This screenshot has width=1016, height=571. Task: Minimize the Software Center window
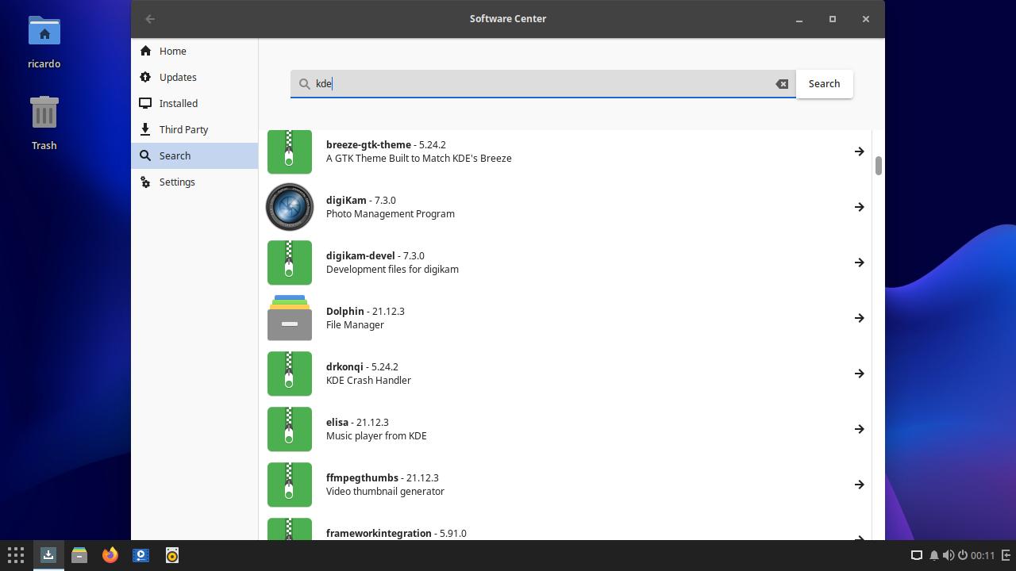[799, 19]
